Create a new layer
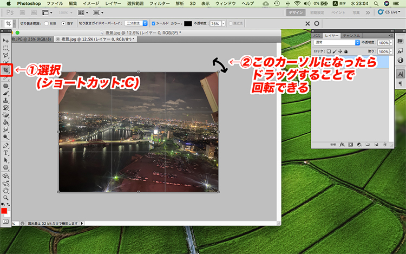Screen dimensions: 406x254 376,145
